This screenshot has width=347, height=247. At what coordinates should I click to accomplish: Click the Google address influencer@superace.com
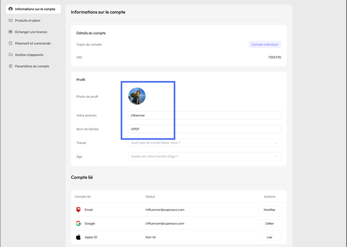[165, 223]
